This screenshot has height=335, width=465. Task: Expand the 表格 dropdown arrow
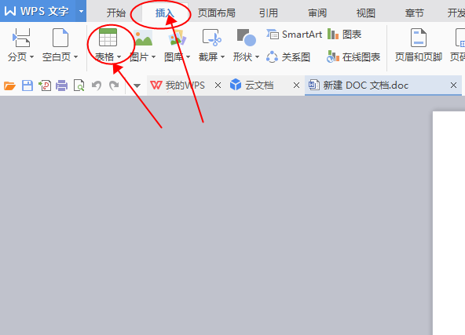(x=119, y=56)
